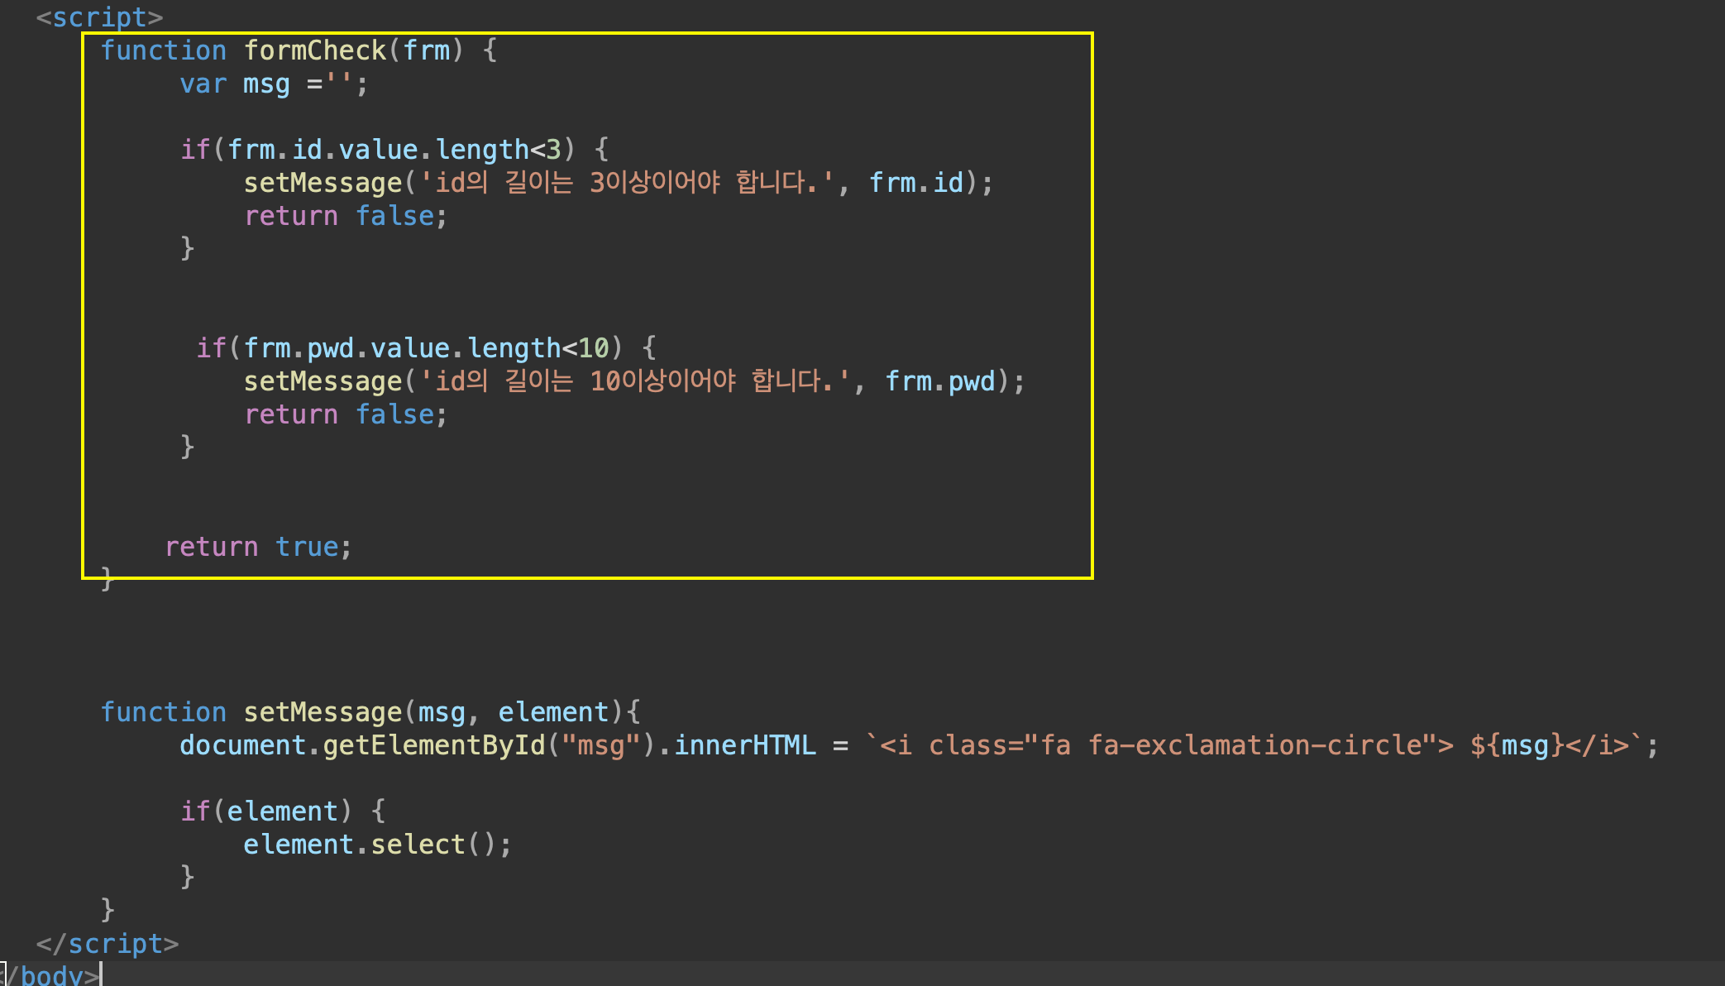Viewport: 1725px width, 986px height.
Task: Click first setMessage call with frm.id
Action: (323, 183)
